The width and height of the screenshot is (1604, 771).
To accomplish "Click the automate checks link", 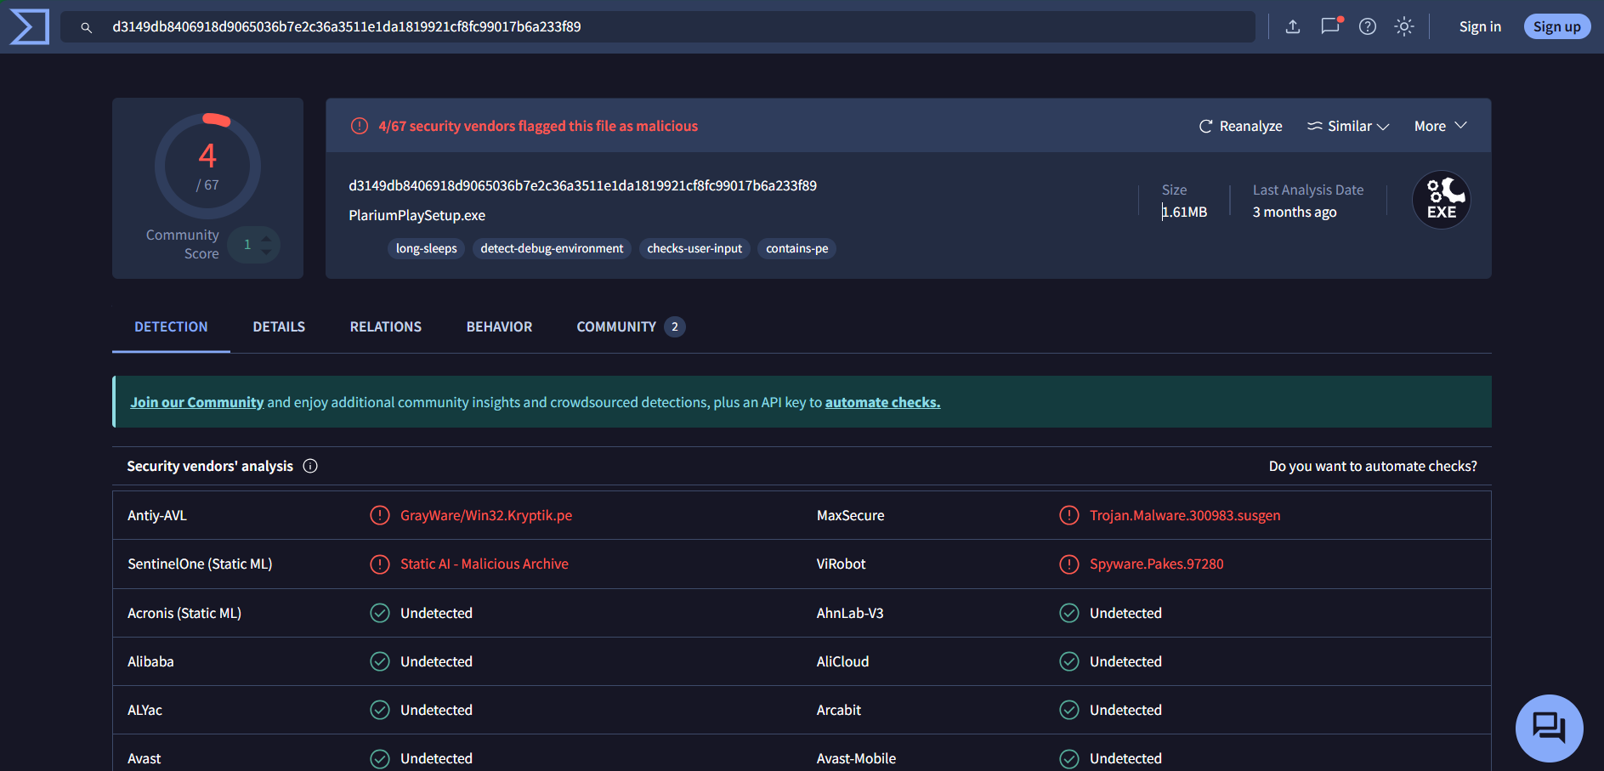I will (882, 402).
